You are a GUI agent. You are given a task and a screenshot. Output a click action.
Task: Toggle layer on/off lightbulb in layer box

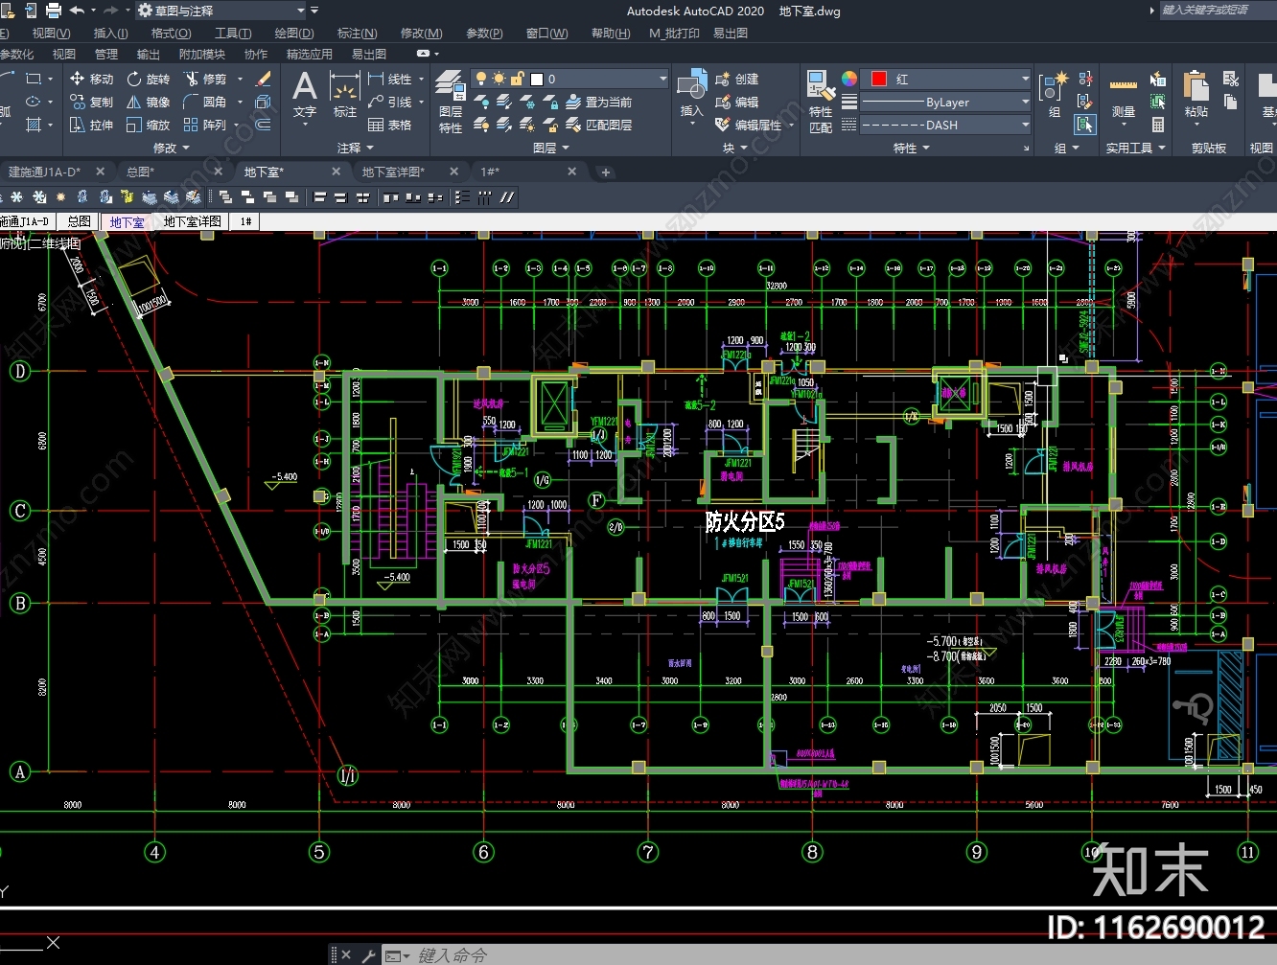pyautogui.click(x=481, y=79)
